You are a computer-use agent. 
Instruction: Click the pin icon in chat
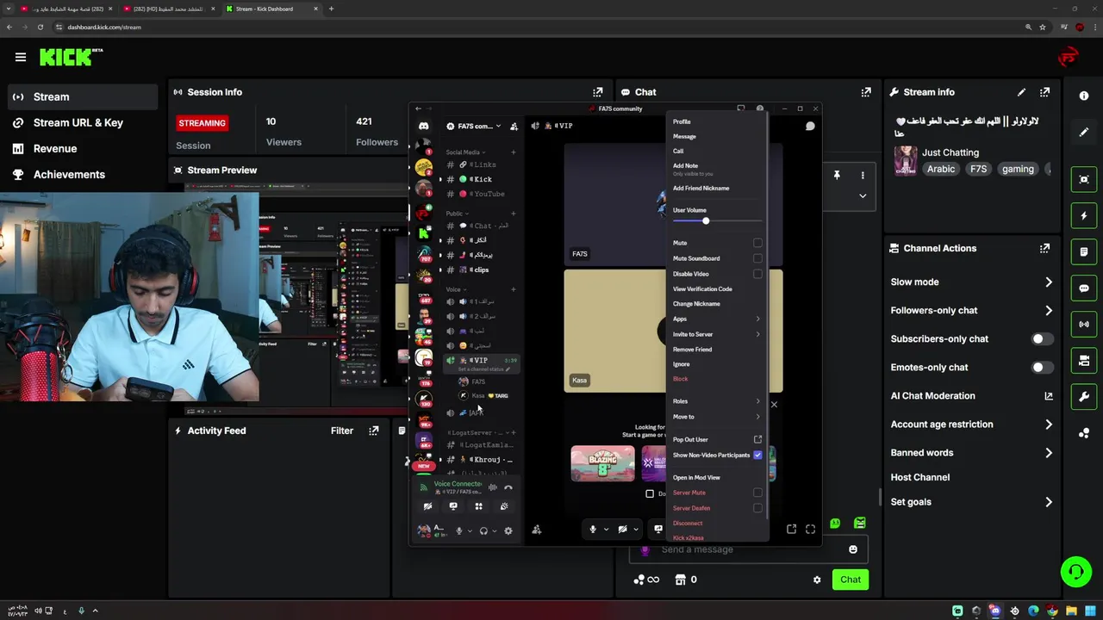pos(836,175)
